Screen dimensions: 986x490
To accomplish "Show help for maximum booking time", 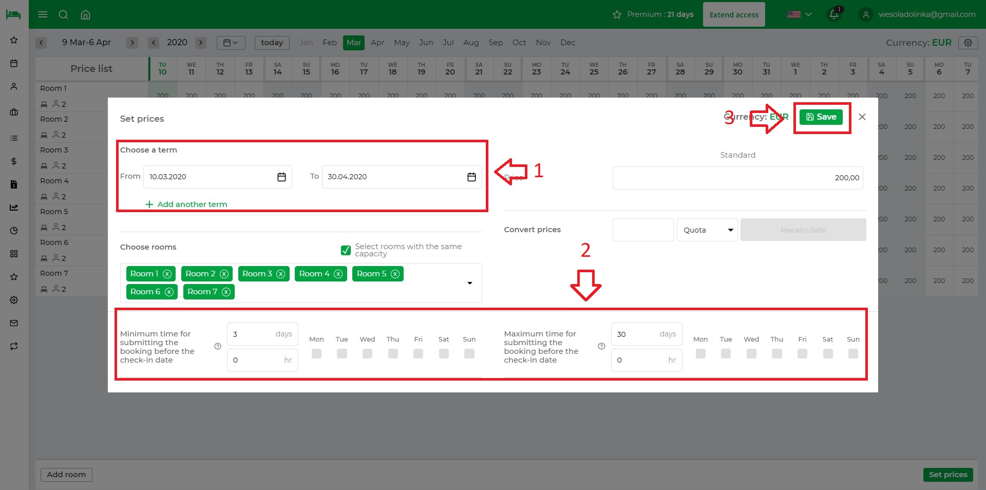I will pyautogui.click(x=601, y=346).
